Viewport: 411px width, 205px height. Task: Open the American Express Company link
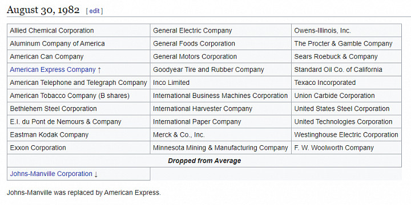53,69
